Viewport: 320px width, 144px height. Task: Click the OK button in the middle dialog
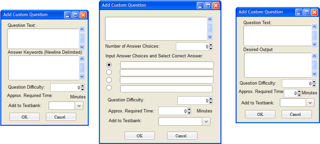point(140,136)
